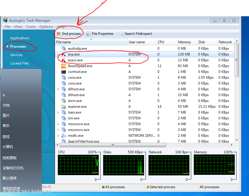Click the dwm.exe process icon
The image size is (249, 196).
click(x=64, y=101)
